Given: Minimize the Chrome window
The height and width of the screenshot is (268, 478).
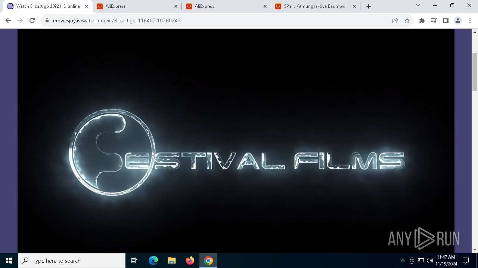Looking at the screenshot, I should click(x=435, y=6).
